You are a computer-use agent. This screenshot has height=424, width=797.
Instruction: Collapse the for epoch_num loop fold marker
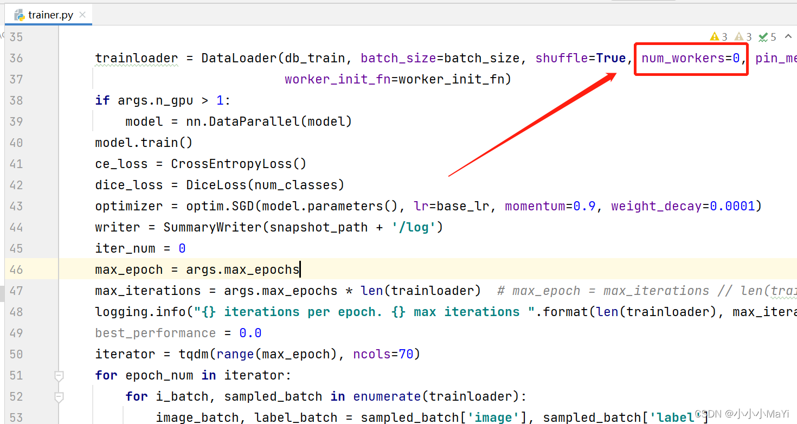coord(59,375)
